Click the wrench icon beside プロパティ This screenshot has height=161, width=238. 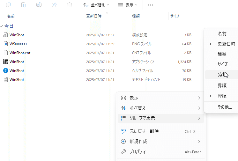pyautogui.click(x=123, y=151)
